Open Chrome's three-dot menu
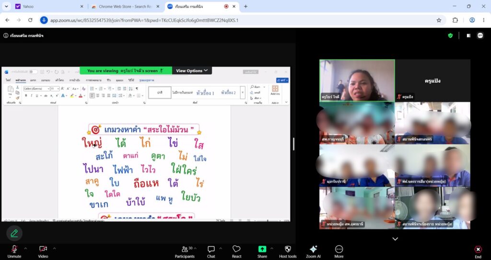Image resolution: width=491 pixels, height=260 pixels. 484,20
